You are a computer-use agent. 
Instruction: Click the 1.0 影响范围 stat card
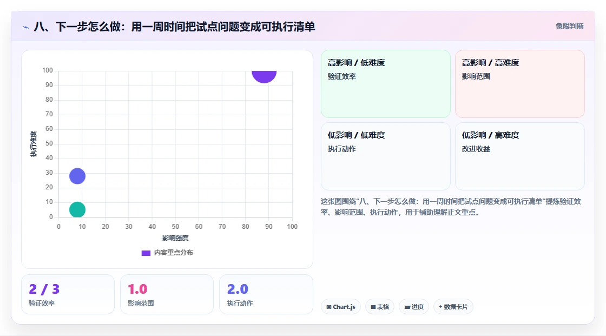pyautogui.click(x=167, y=294)
